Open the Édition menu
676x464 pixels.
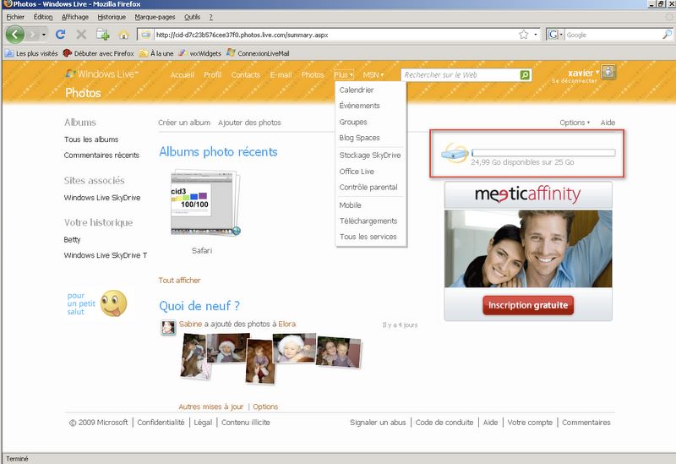point(43,17)
